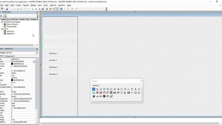The image size is (222, 125).
Task: Click the Sub Menu 1 label on form
Action: [x=53, y=53]
